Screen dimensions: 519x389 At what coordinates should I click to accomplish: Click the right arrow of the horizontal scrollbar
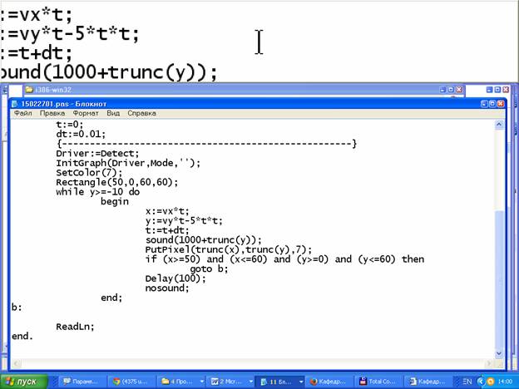[490, 363]
